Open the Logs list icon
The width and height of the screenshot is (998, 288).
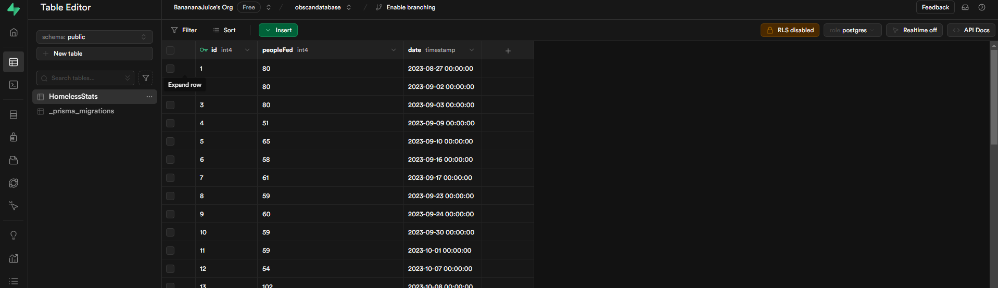coord(14,281)
